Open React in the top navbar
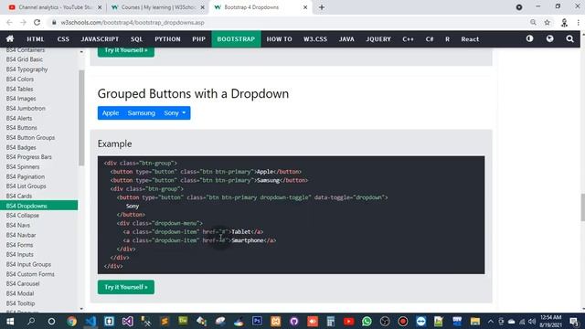 [x=470, y=38]
